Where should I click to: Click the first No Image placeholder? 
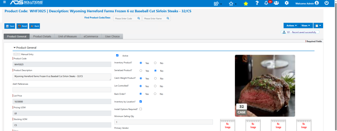click(x=228, y=125)
